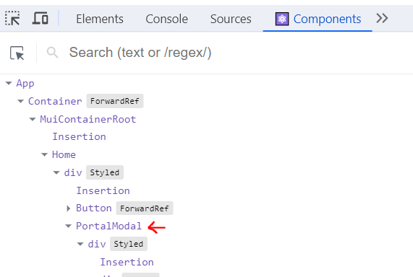Select the MuiContainerRoot component
Screen dimensions: 413x277
pyautogui.click(x=88, y=119)
